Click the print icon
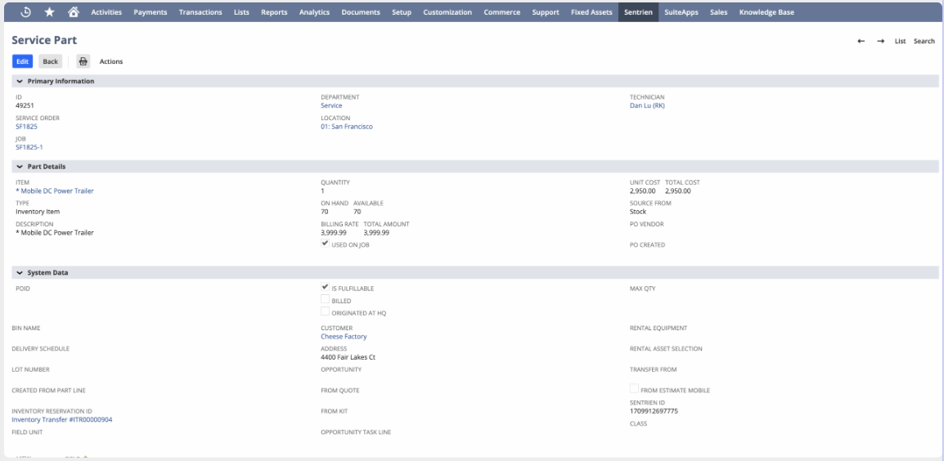 (83, 61)
